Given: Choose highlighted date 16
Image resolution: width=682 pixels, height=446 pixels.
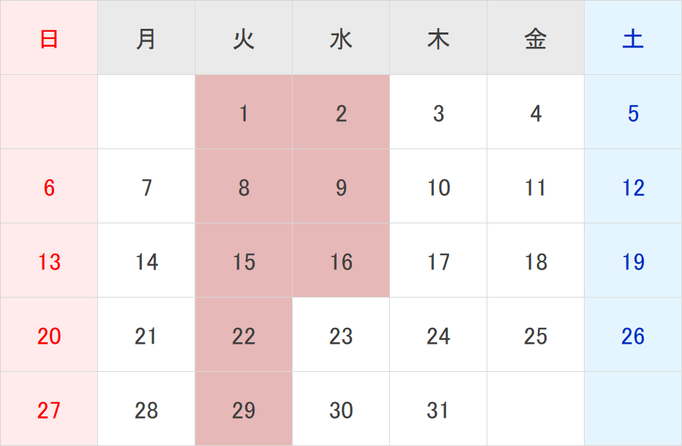Looking at the screenshot, I should coord(341,261).
